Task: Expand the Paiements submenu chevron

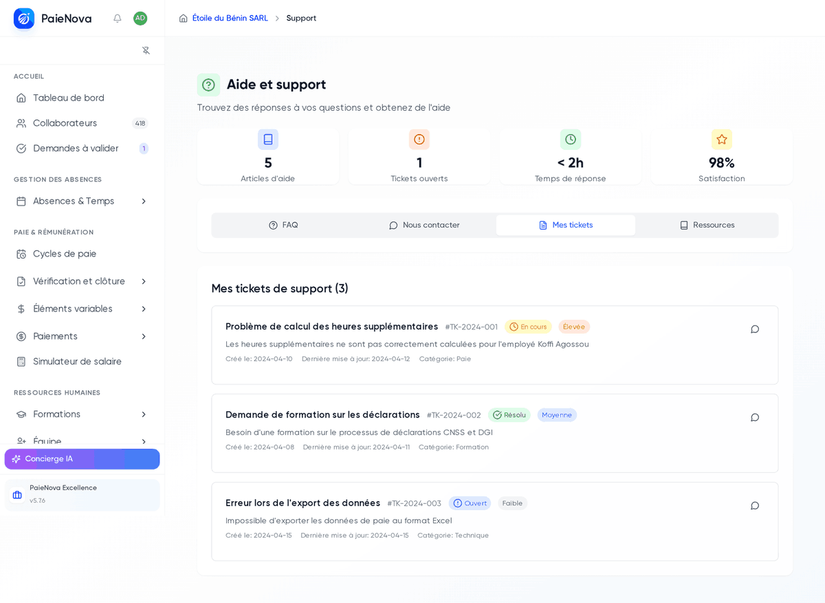Action: (144, 336)
